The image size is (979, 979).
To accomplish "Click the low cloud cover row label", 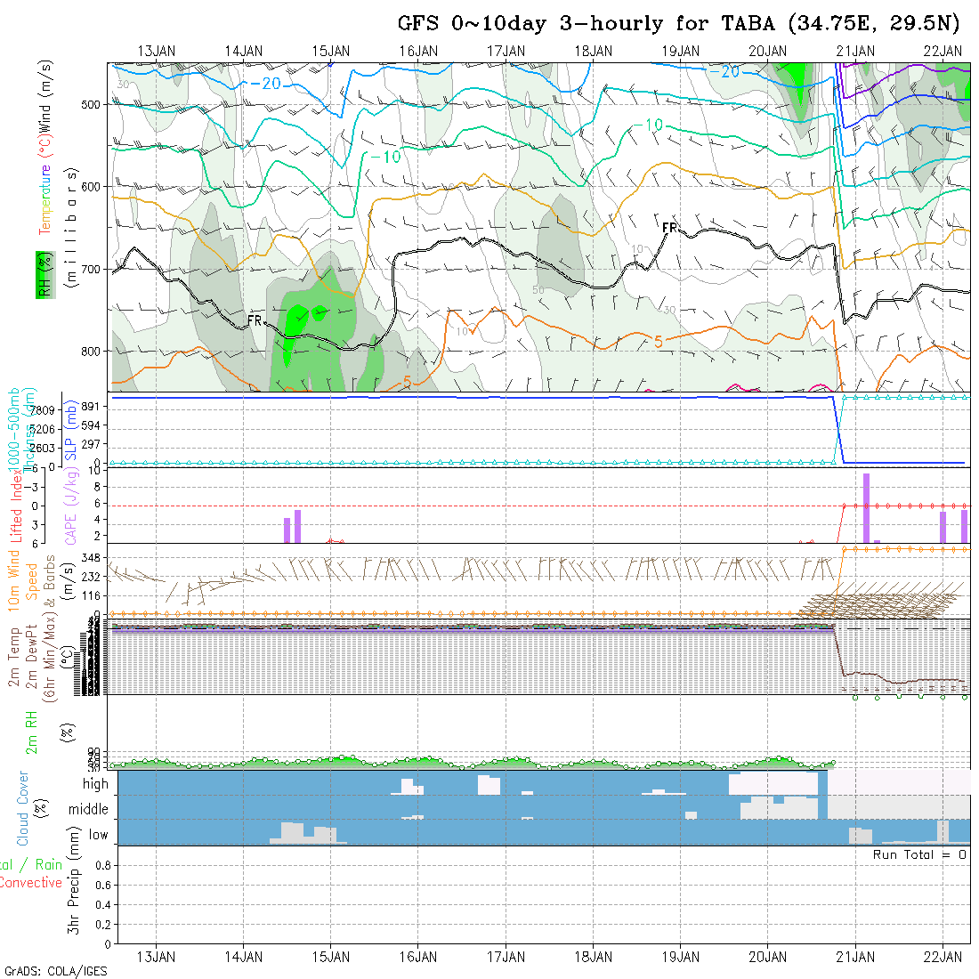I will coord(98,835).
